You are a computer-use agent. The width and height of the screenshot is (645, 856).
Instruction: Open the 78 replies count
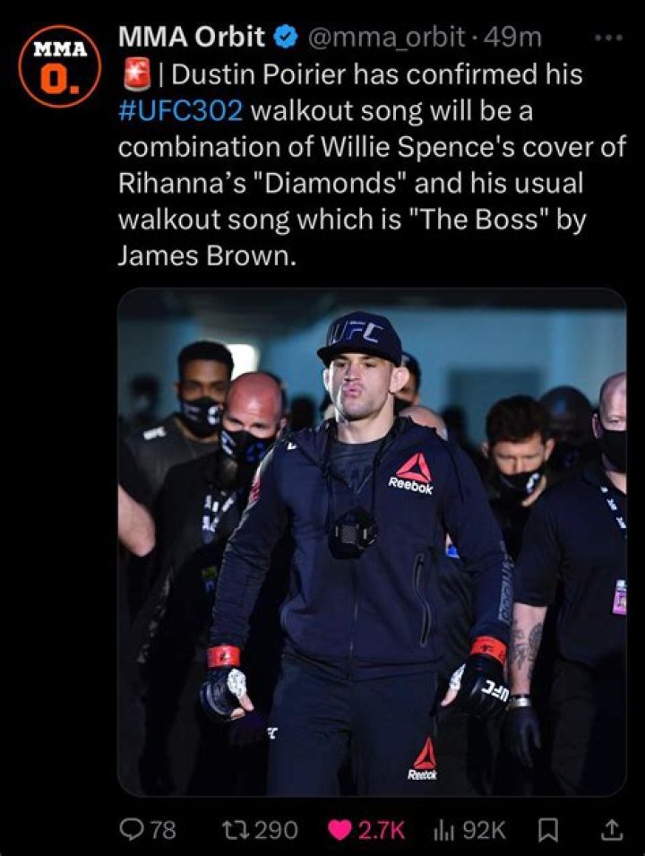click(163, 830)
